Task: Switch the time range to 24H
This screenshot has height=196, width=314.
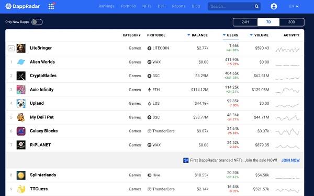Action: click(x=245, y=22)
